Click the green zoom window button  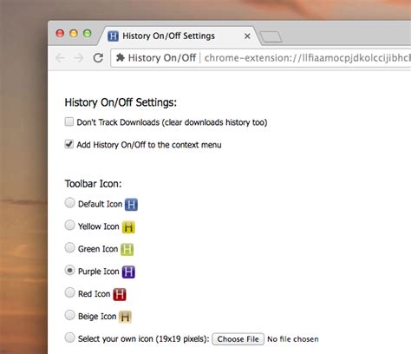tap(88, 33)
